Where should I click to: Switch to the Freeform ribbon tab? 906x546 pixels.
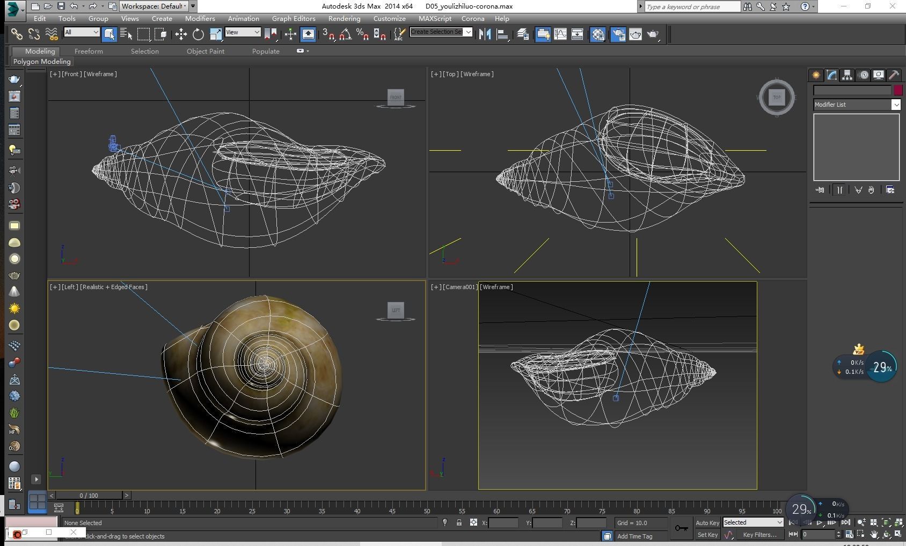[x=89, y=51]
